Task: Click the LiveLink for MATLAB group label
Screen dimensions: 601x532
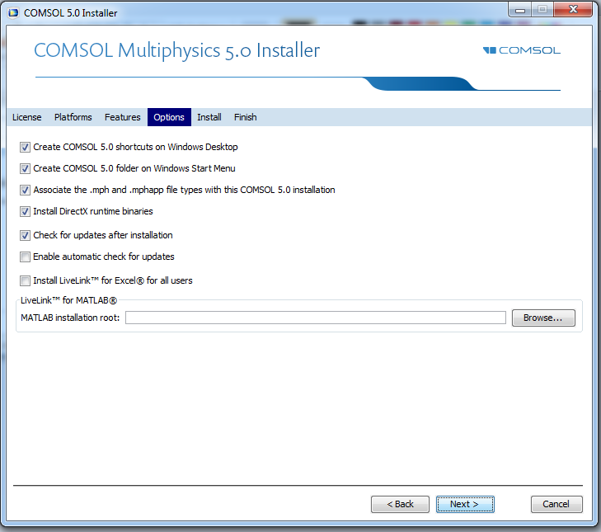Action: pos(68,301)
